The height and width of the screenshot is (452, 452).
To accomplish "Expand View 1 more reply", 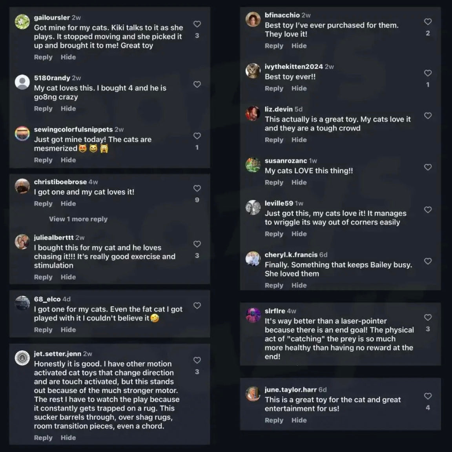I will [78, 219].
